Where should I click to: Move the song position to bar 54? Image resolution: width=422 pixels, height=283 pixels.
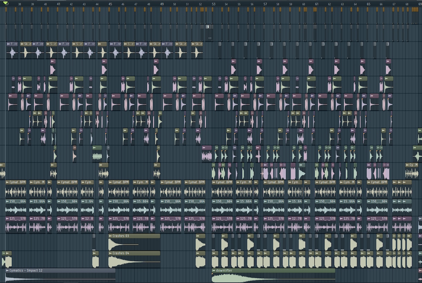click(x=226, y=4)
